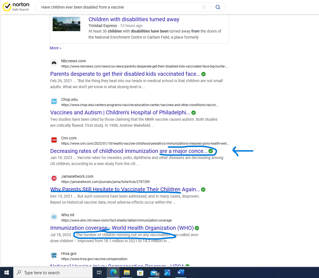Image resolution: width=319 pixels, height=278 pixels.
Task: Clear the search query with the X icon
Action: pyautogui.click(x=204, y=7)
